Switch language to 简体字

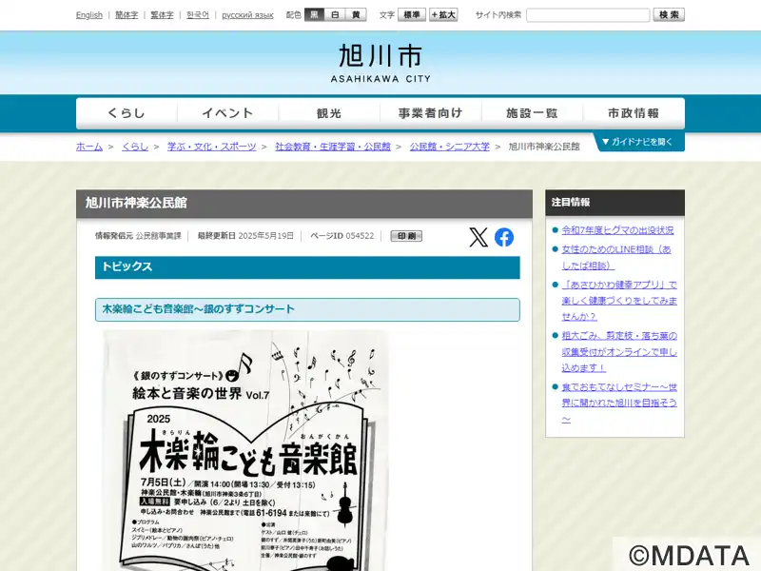(127, 15)
